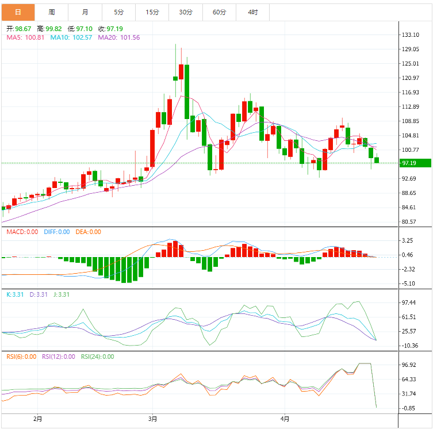This screenshot has height=433, width=437.
Task: Open the 月 monthly chart tab
Action: point(85,12)
